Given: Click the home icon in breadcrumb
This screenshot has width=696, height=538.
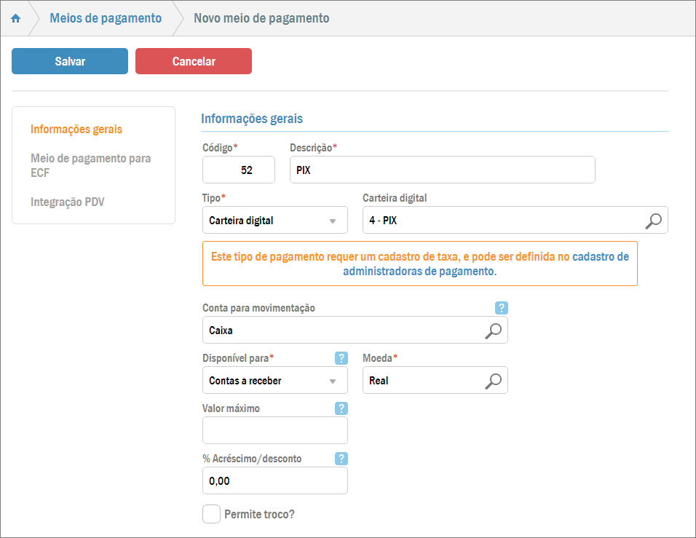Looking at the screenshot, I should [15, 18].
